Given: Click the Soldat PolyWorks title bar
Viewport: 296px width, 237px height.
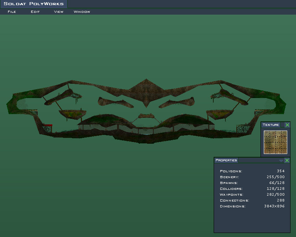Looking at the screenshot, I should pyautogui.click(x=34, y=4).
